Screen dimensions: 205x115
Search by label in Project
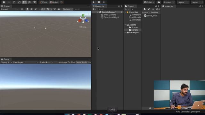[x=149, y=9]
